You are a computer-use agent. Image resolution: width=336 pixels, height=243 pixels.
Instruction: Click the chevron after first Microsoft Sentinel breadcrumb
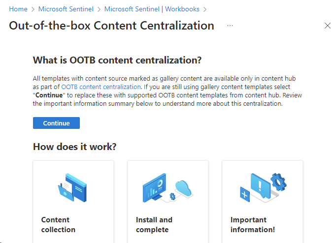click(x=99, y=9)
